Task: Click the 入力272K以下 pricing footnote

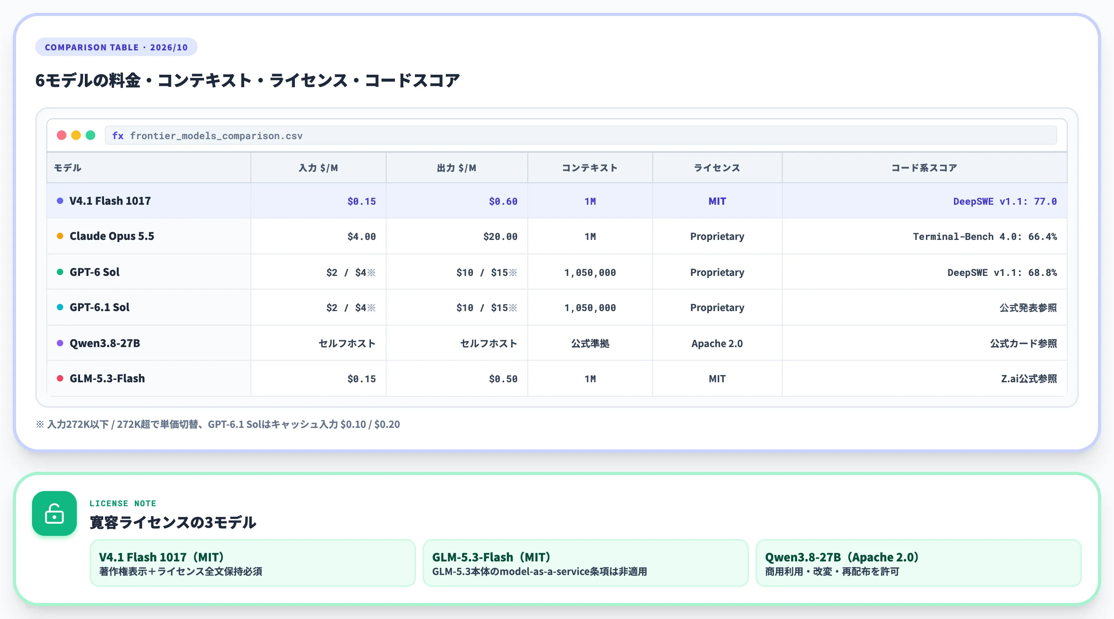Action: pyautogui.click(x=218, y=425)
